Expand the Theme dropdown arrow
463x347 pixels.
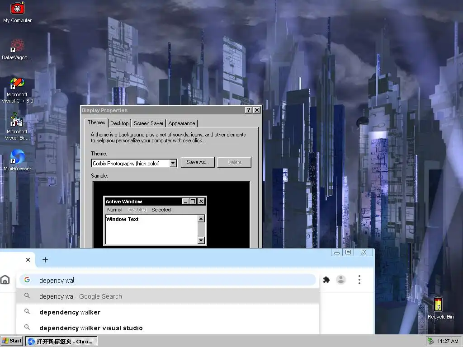(x=173, y=163)
